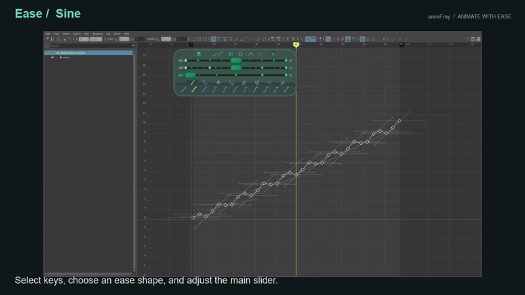The image size is (525, 295).
Task: Choose the fifth ease shape in bottom row
Action: pyautogui.click(x=224, y=90)
